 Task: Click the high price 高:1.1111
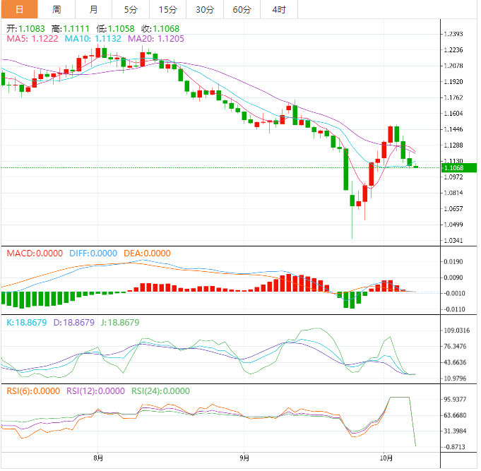(x=70, y=29)
